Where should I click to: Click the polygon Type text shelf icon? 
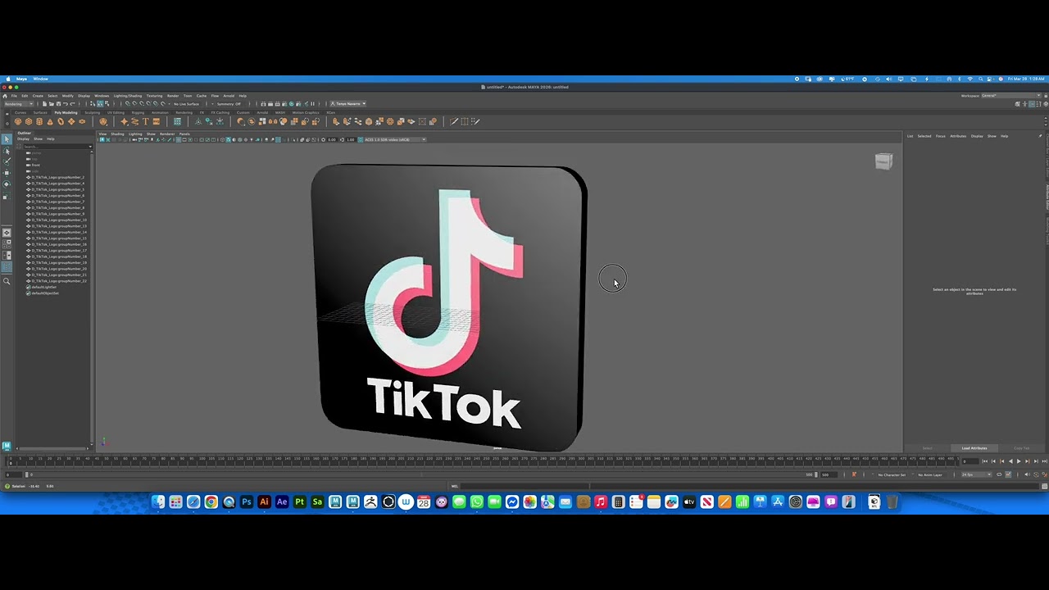[x=146, y=121]
